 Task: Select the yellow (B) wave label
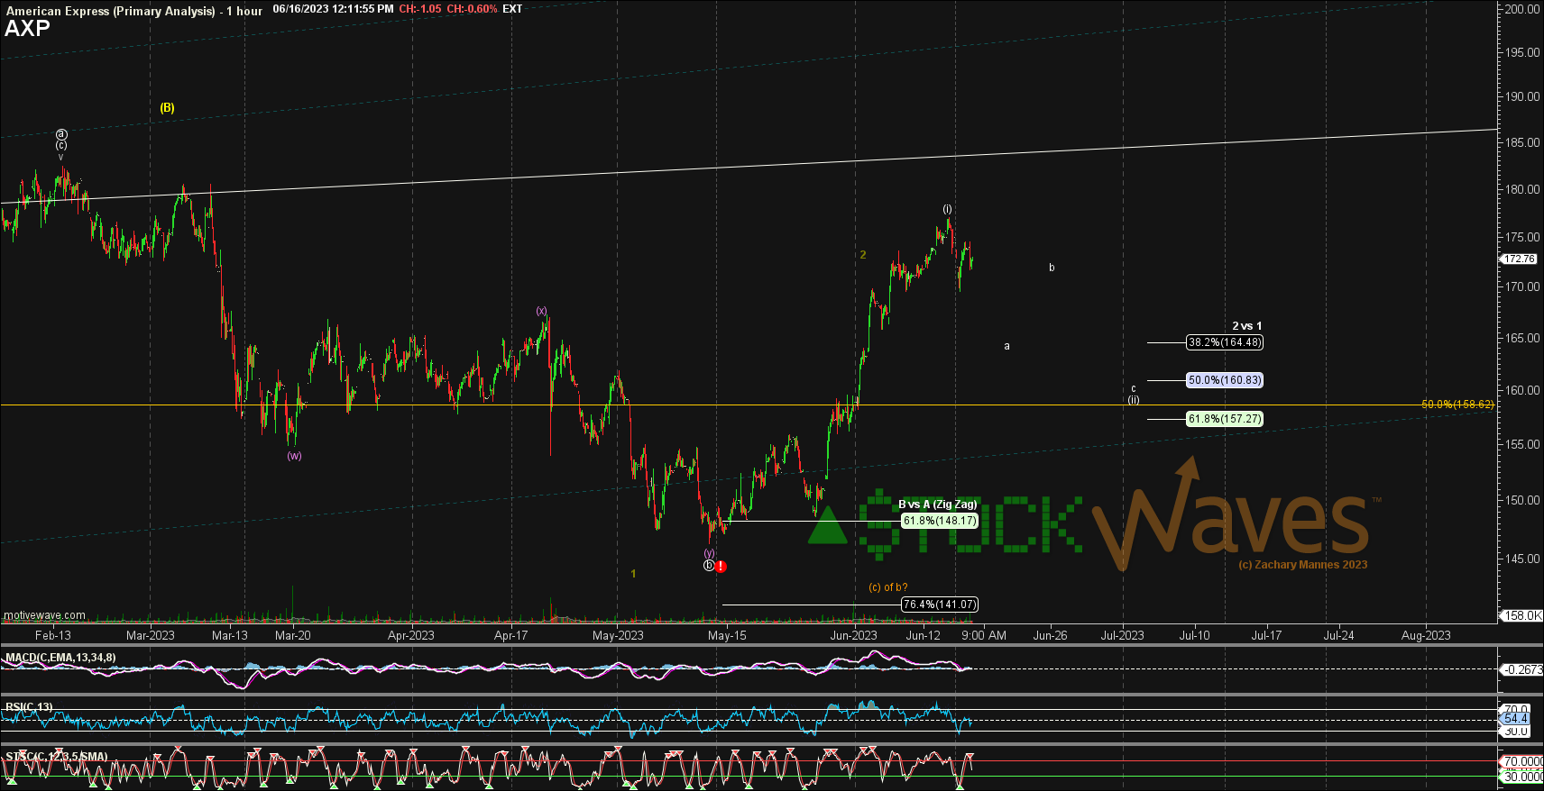tap(168, 107)
